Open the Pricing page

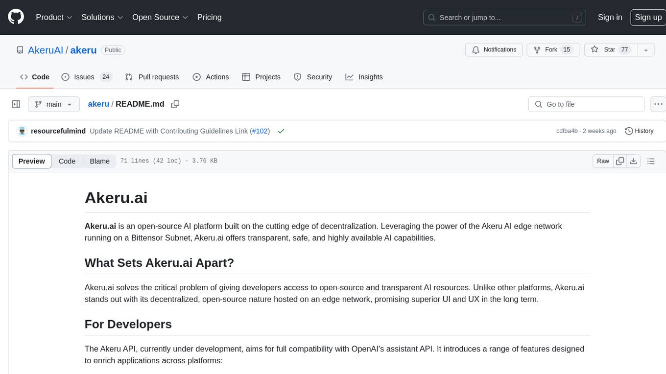(x=209, y=17)
